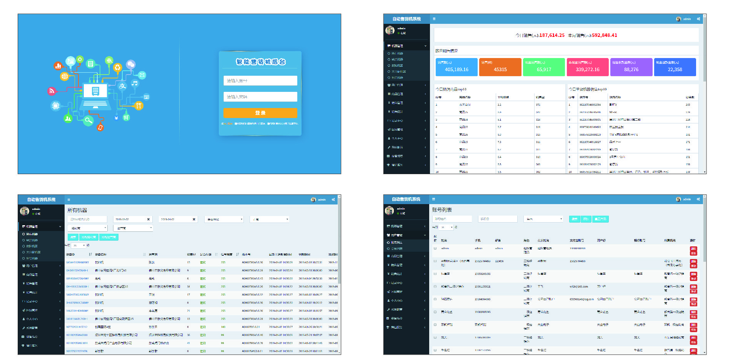
Task: Click the sort icon beside 设备名称 column header
Action: coord(144,254)
